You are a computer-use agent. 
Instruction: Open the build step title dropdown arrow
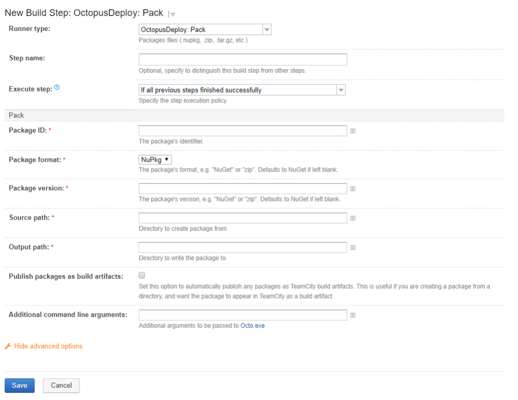172,14
